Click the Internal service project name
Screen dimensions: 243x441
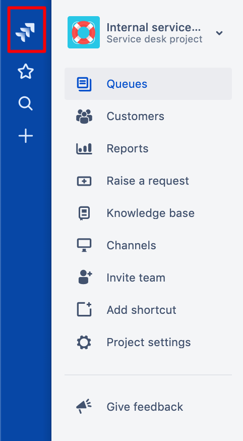coord(154,28)
